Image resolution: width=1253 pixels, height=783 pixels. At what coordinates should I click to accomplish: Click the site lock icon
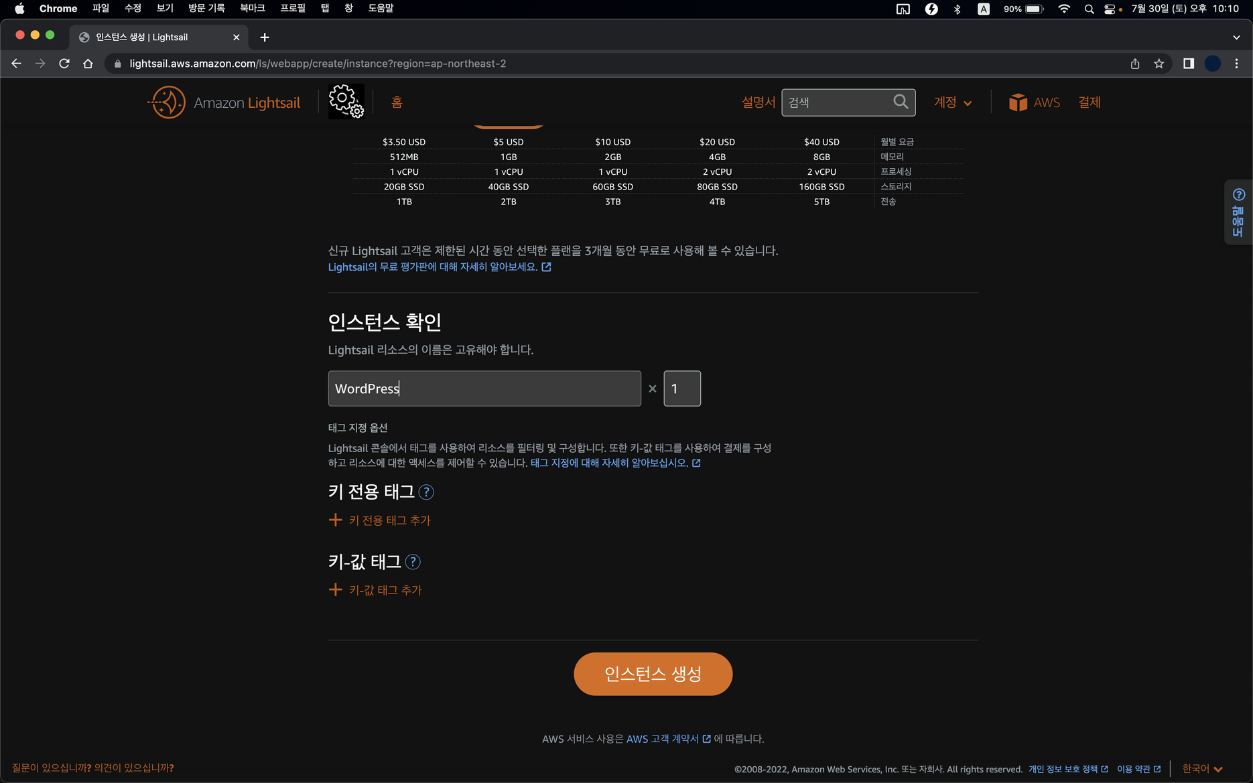click(118, 64)
